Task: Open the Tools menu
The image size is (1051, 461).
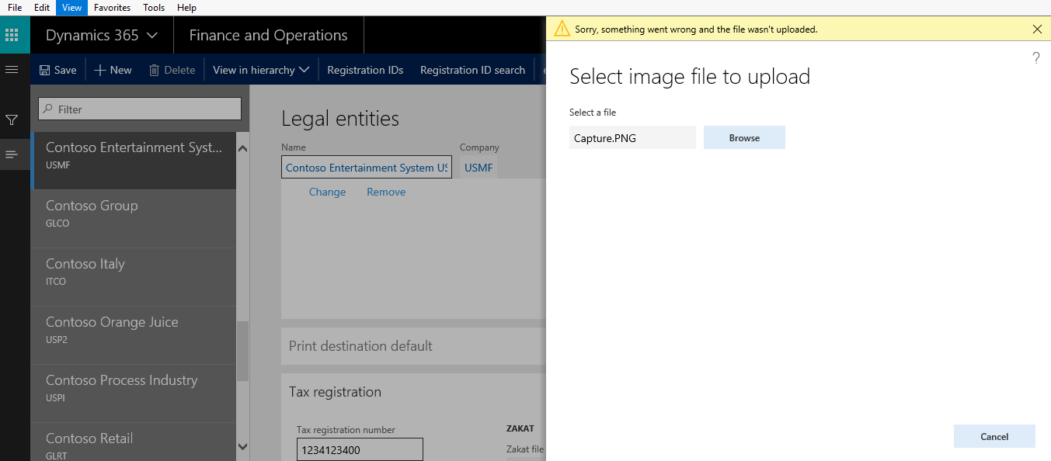Action: (154, 8)
